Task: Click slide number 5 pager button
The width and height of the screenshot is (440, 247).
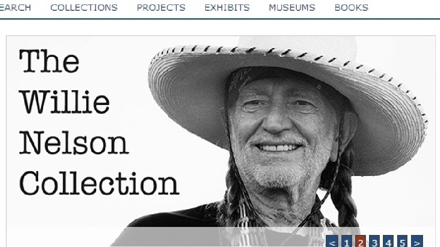Action: pyautogui.click(x=403, y=241)
